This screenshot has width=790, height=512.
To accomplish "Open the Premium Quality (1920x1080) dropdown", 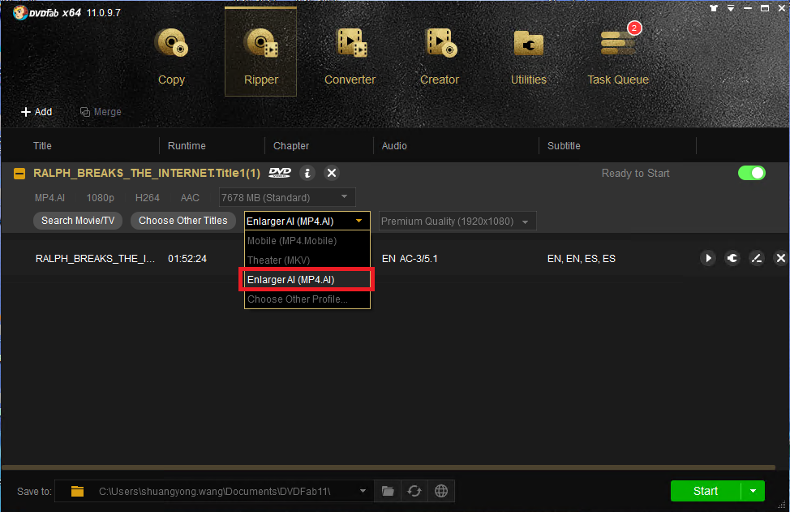I will coord(457,222).
